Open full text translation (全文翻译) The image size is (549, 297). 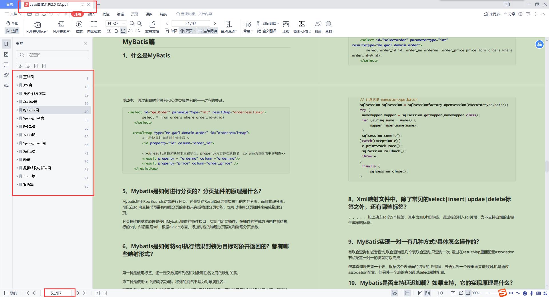266,31
